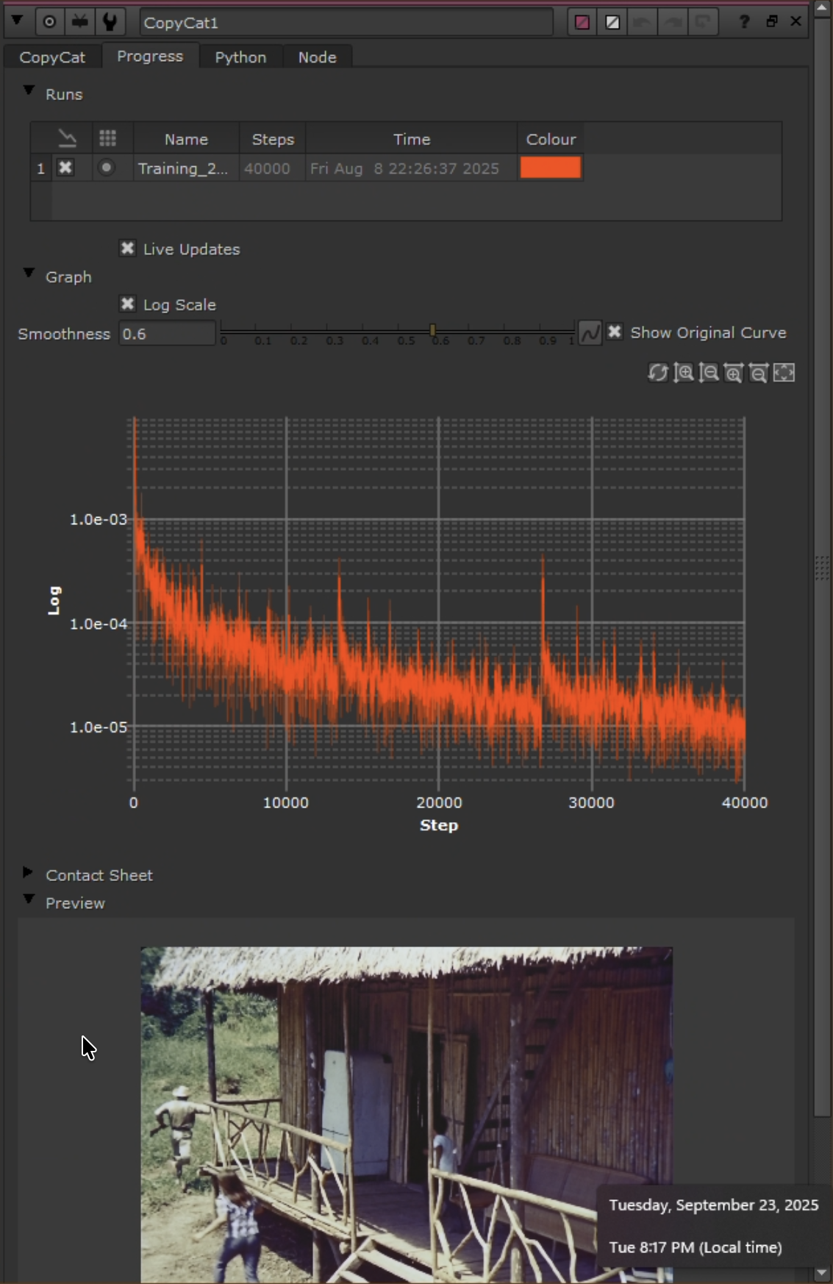Click the 40000 steps cell

273,168
